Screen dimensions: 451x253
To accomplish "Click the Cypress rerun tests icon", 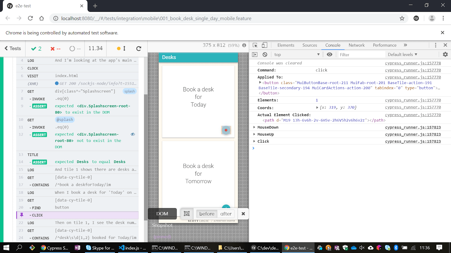I will point(139,48).
